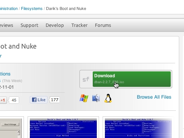184x138 pixels.
Task: Click the (This Week) label
Action: point(12,81)
